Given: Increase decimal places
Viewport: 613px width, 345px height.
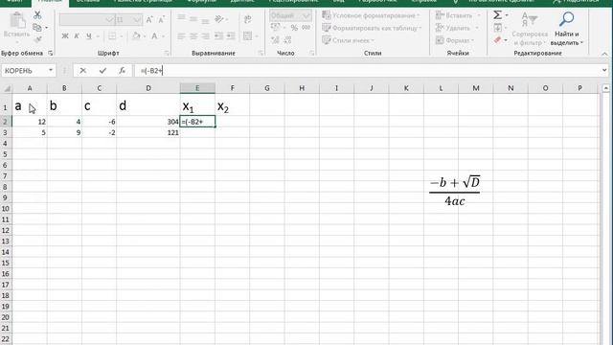Looking at the screenshot, I should coord(275,40).
